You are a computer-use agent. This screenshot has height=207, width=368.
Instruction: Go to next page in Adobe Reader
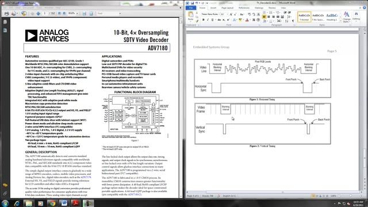pyautogui.click(x=39, y=13)
